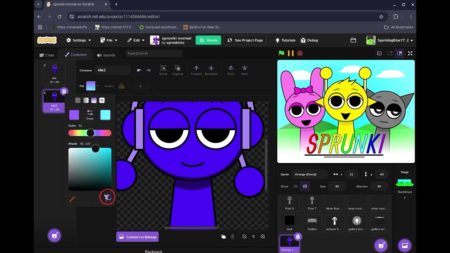This screenshot has height=253, width=450.
Task: Open Chrome three-dot menu
Action: pyautogui.click(x=411, y=17)
